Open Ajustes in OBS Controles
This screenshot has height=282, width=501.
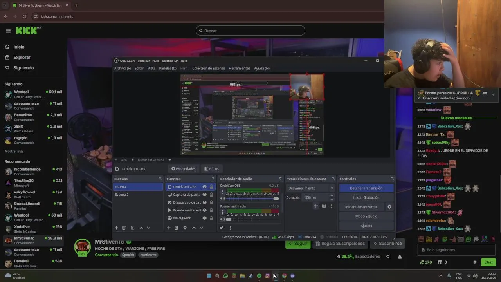click(x=366, y=226)
